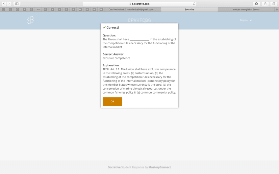Dismiss the dialog with the OK button
This screenshot has height=174, width=279.
[112, 101]
